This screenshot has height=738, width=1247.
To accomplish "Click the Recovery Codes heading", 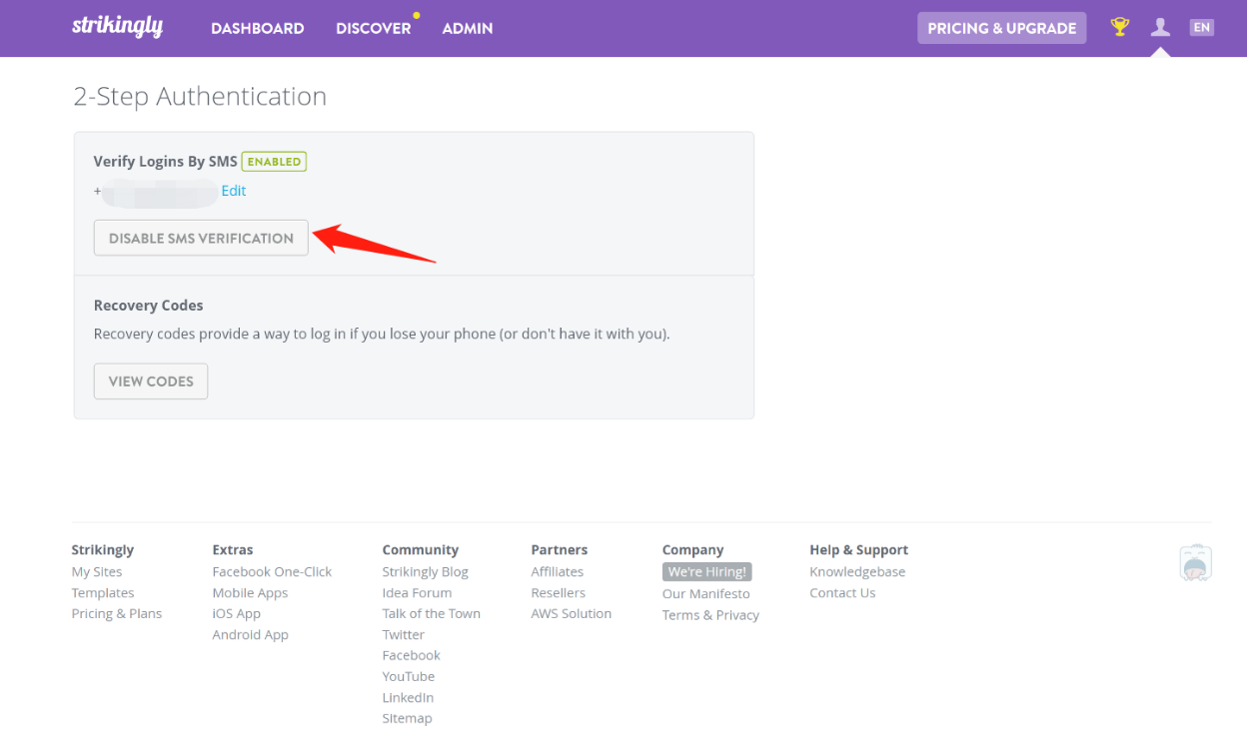I will click(x=149, y=306).
